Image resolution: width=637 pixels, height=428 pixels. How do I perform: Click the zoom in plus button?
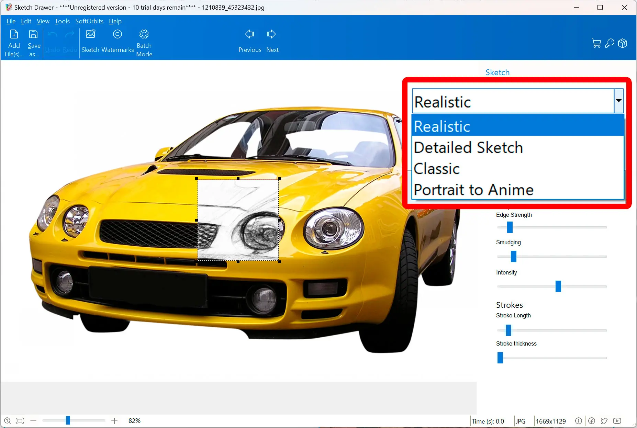coord(114,420)
